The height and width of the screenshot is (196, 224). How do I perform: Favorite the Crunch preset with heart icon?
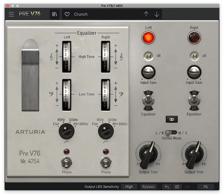[67, 14]
